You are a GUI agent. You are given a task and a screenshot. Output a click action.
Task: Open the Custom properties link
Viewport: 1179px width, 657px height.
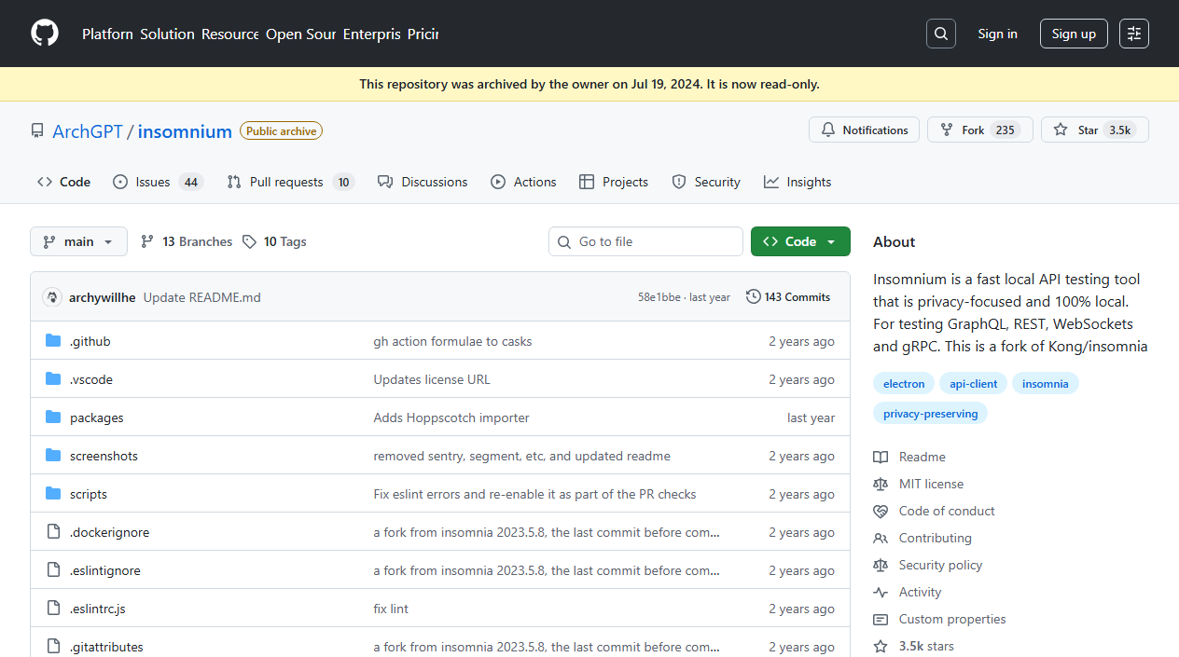coord(939,619)
